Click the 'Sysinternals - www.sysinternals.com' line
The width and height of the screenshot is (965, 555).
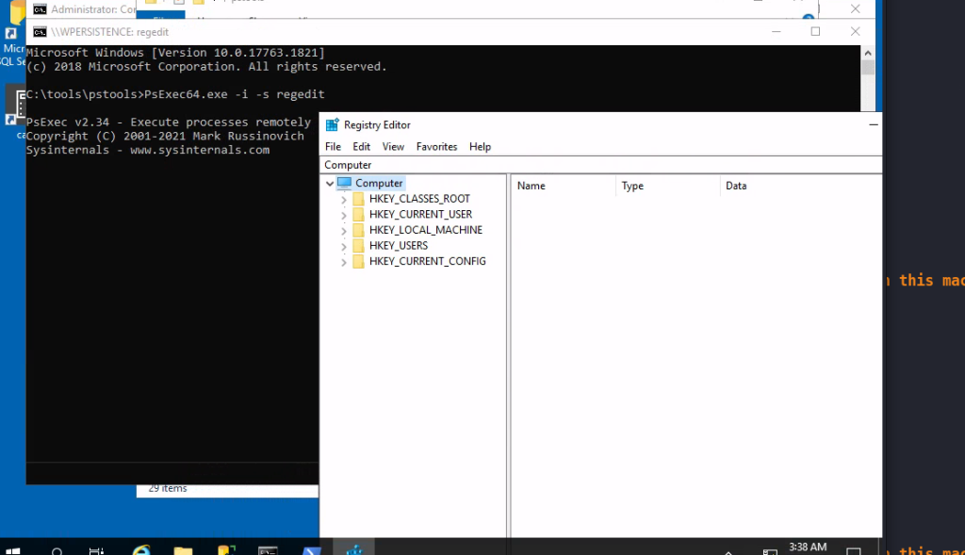tap(148, 150)
